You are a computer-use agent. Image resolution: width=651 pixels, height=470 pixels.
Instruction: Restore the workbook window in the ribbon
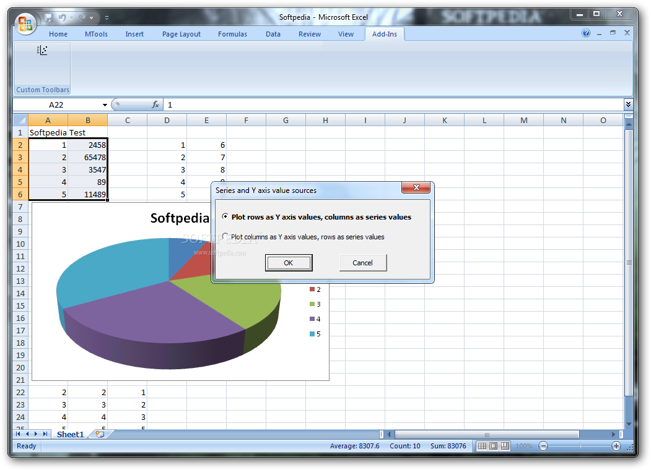pyautogui.click(x=613, y=33)
